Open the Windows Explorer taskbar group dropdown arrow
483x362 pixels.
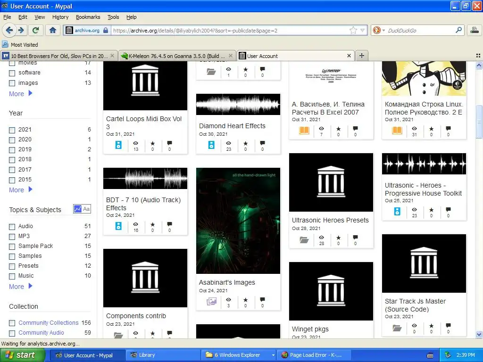[x=273, y=355]
